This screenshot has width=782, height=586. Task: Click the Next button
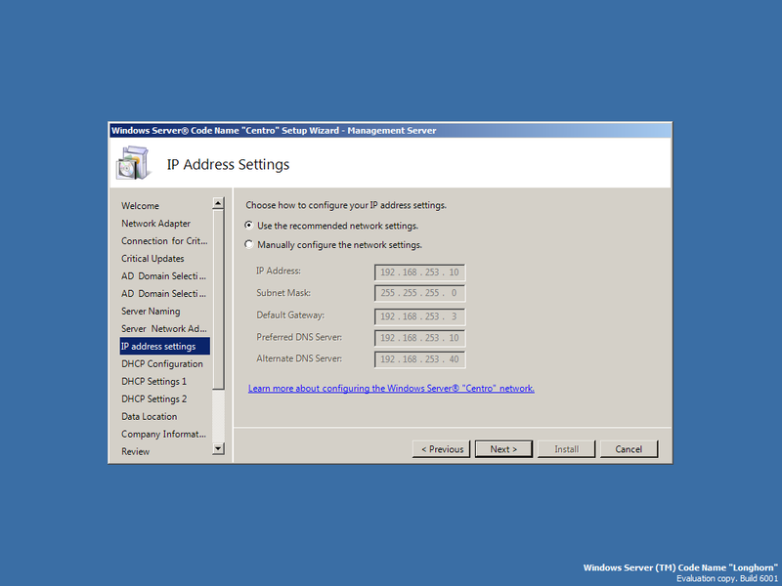503,448
